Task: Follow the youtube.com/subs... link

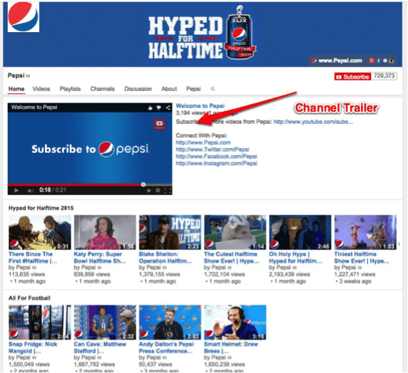Action: [313, 122]
